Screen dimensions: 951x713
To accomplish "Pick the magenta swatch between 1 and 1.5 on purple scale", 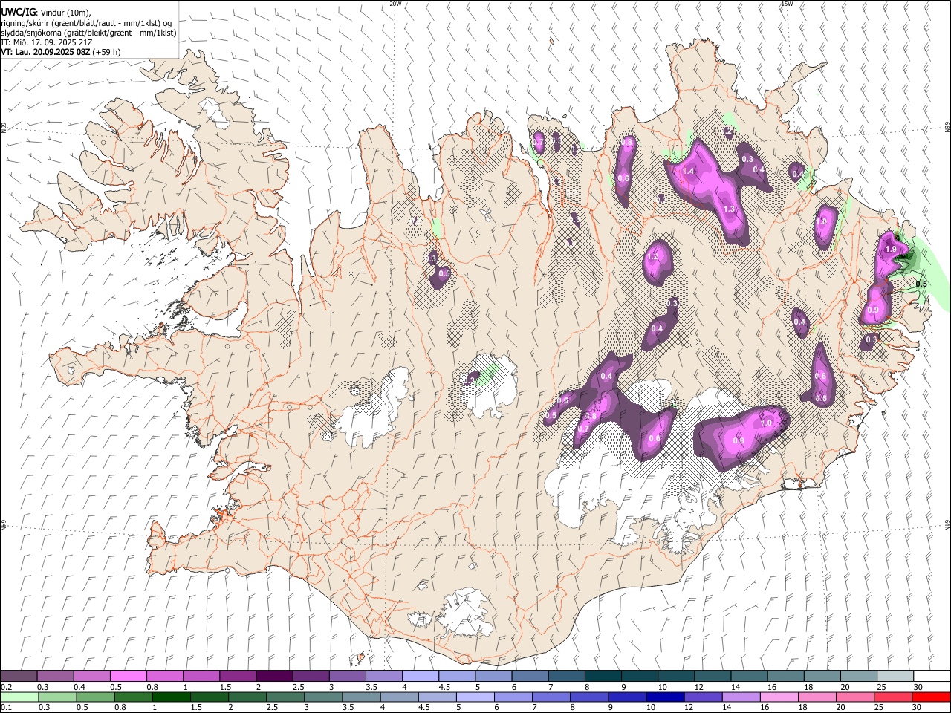I will (201, 677).
